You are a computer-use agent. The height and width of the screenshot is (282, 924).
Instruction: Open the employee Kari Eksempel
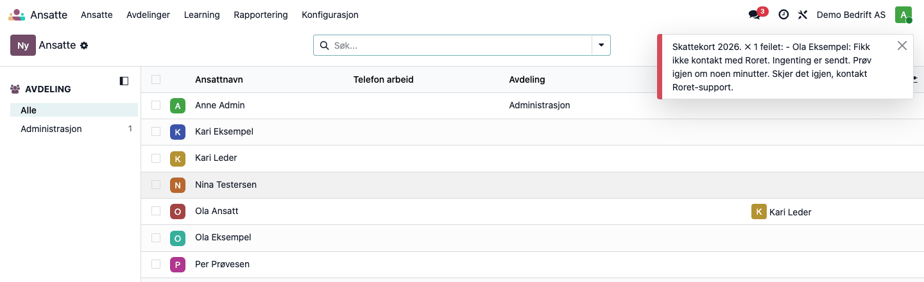224,131
